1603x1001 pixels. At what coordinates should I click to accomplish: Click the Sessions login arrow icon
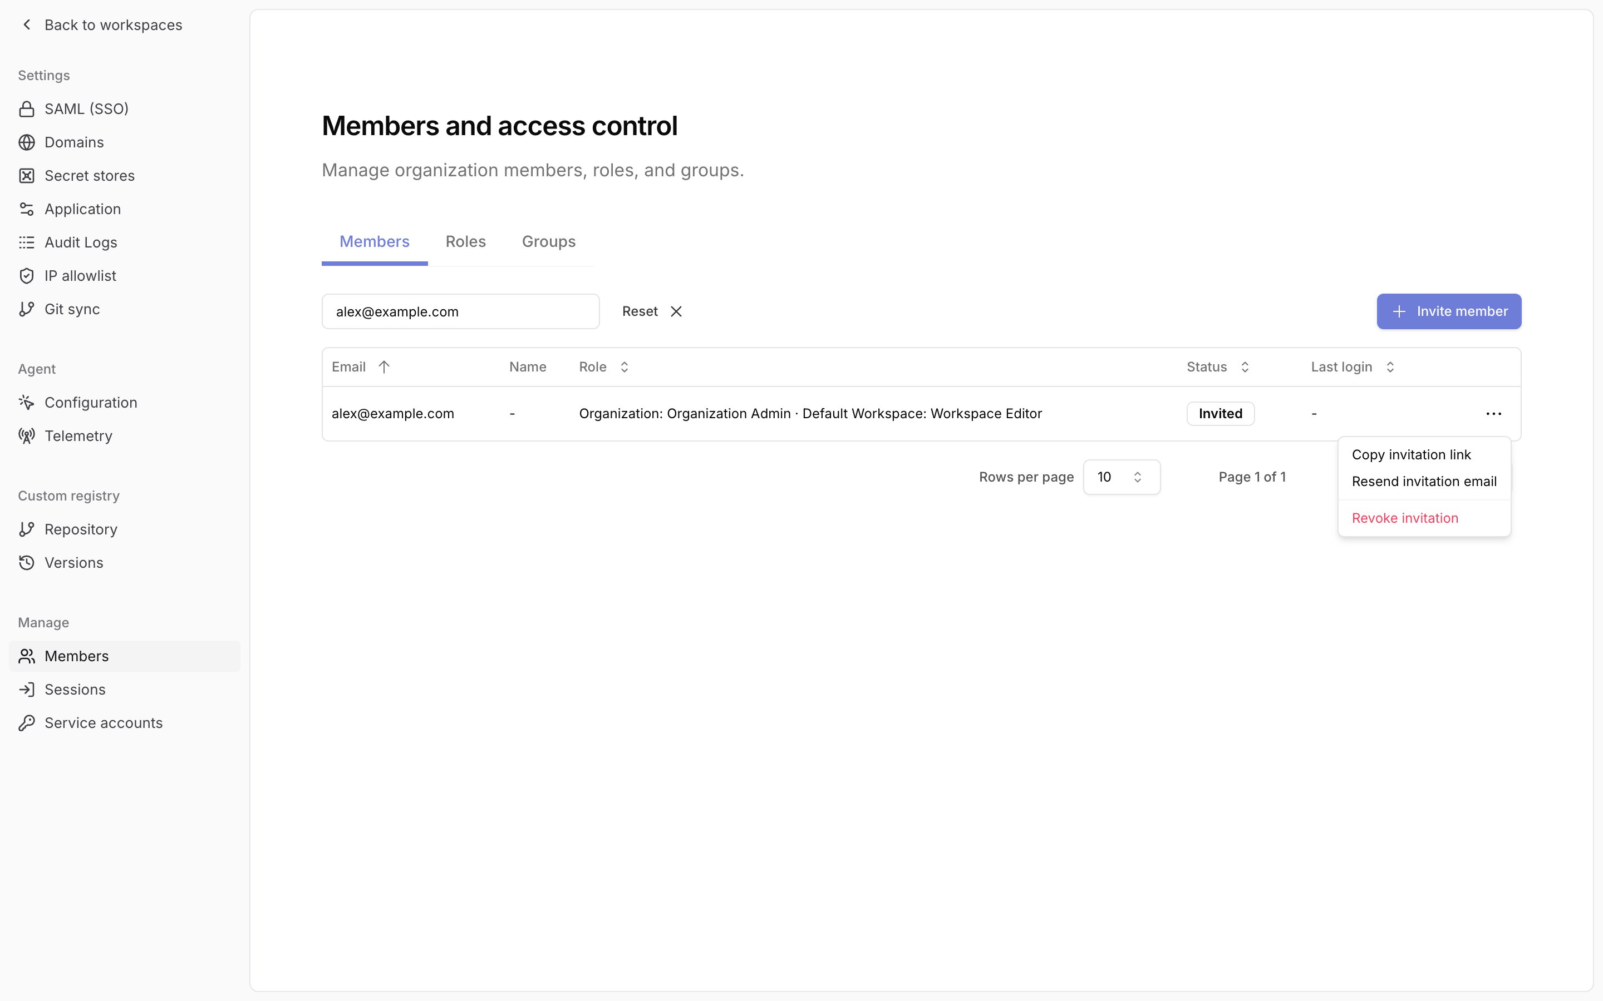tap(27, 690)
